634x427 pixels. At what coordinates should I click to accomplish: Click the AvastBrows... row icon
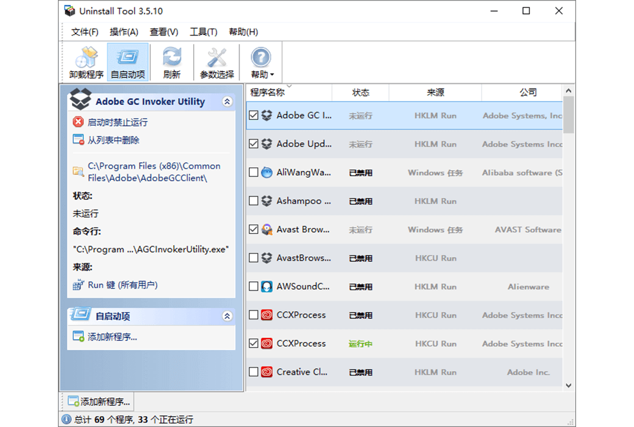pos(266,258)
